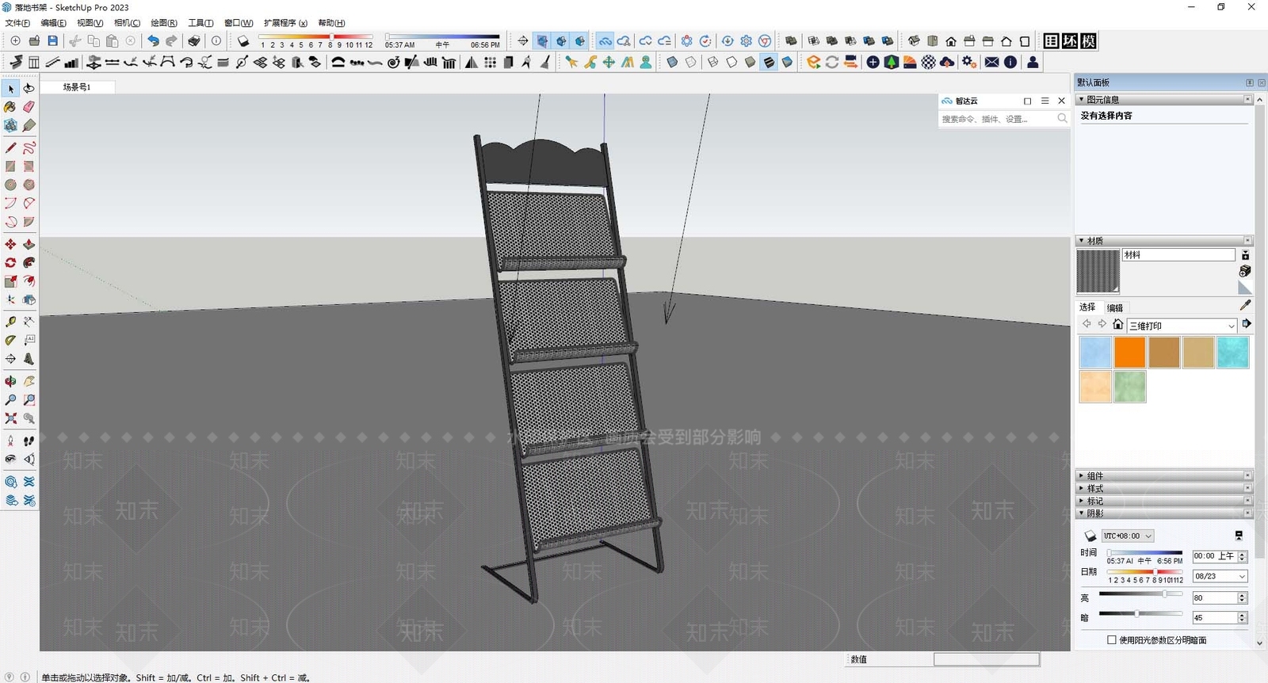Enable X-ray face style

(672, 62)
